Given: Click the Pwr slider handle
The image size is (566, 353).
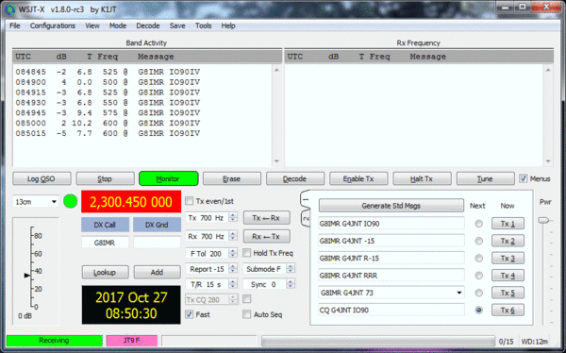Looking at the screenshot, I should [x=543, y=220].
